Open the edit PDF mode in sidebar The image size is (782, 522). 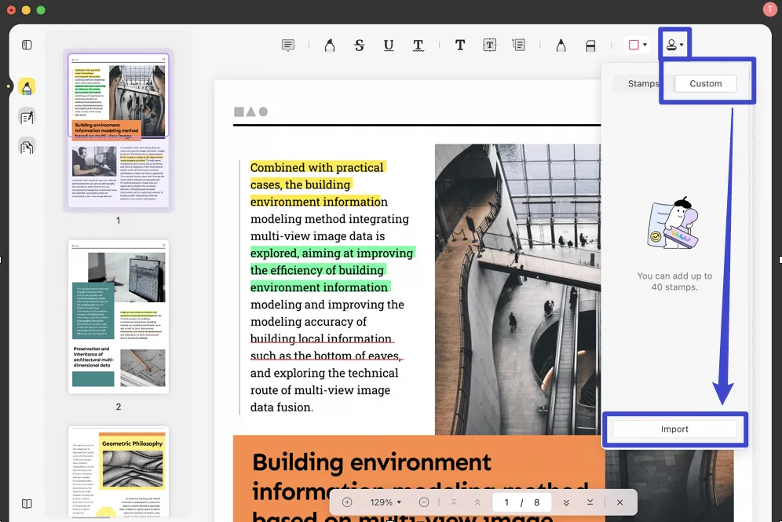click(27, 117)
